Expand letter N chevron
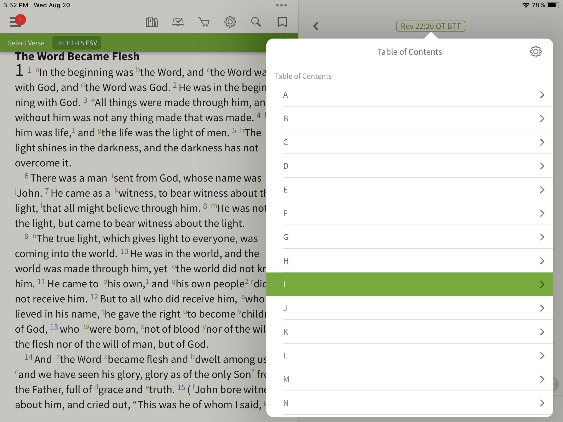The image size is (563, 422). (x=542, y=403)
